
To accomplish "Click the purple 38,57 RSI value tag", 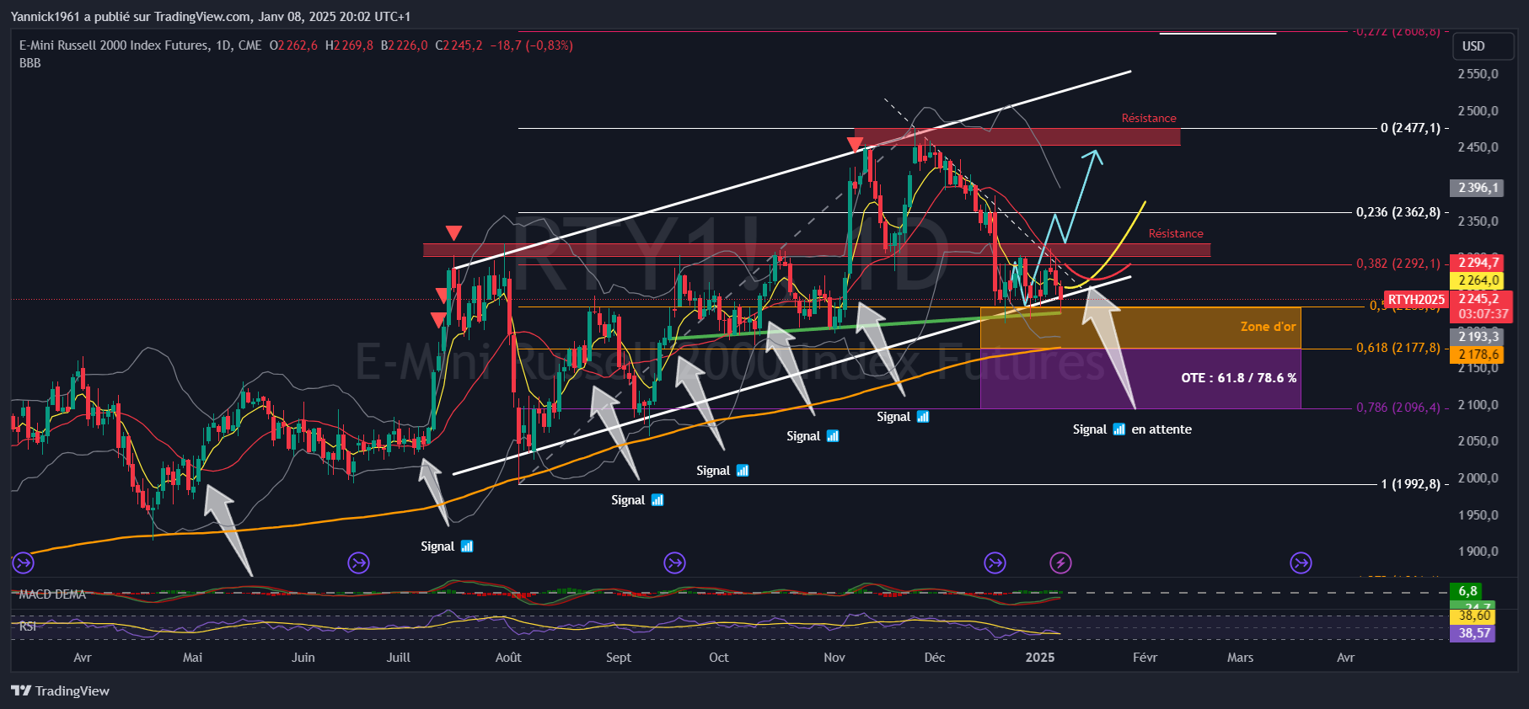I will click(x=1473, y=633).
